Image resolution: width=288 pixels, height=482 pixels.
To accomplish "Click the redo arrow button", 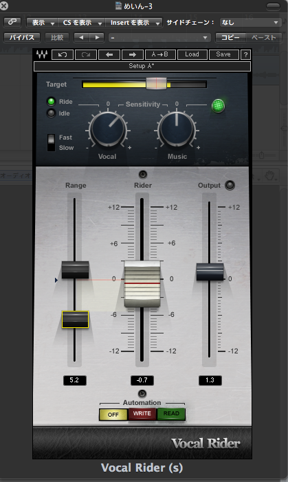I will pyautogui.click(x=86, y=54).
